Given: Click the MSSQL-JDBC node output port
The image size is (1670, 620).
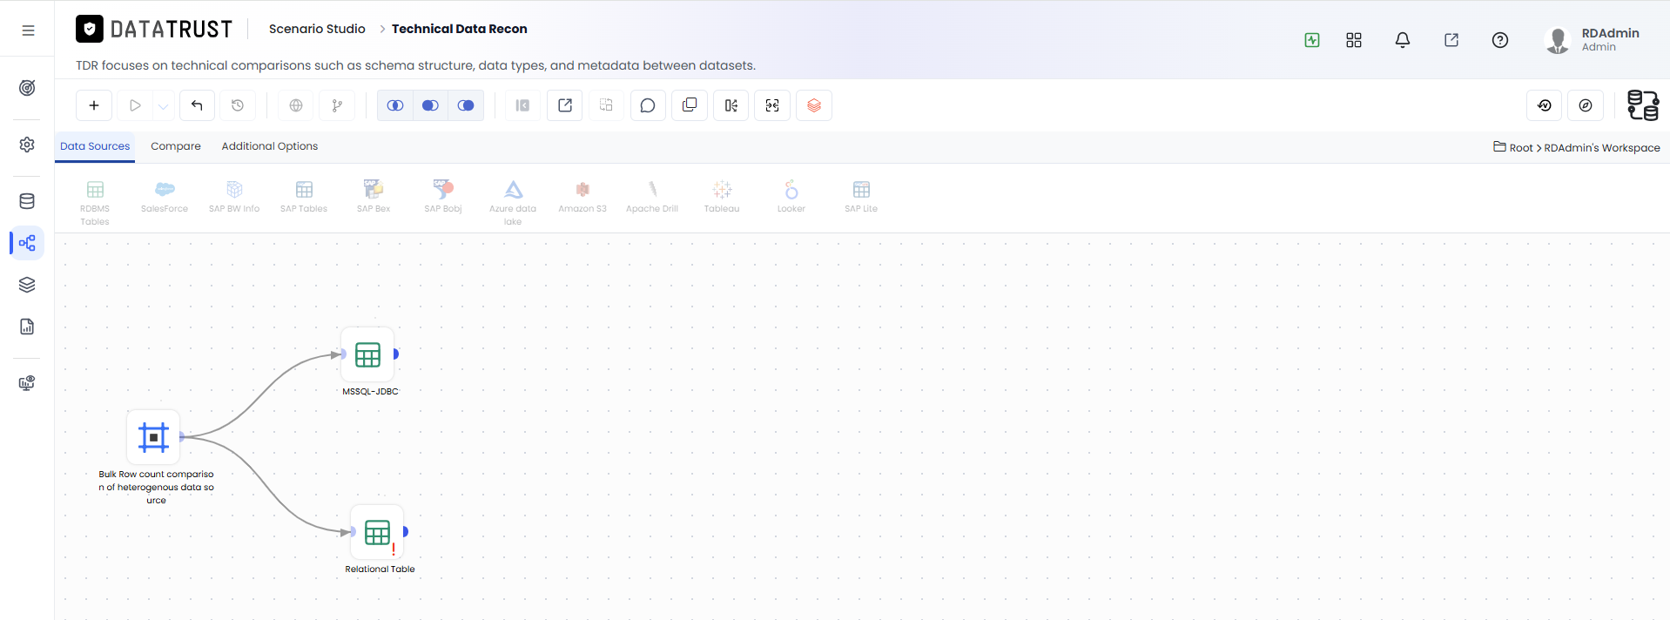Looking at the screenshot, I should click(396, 354).
